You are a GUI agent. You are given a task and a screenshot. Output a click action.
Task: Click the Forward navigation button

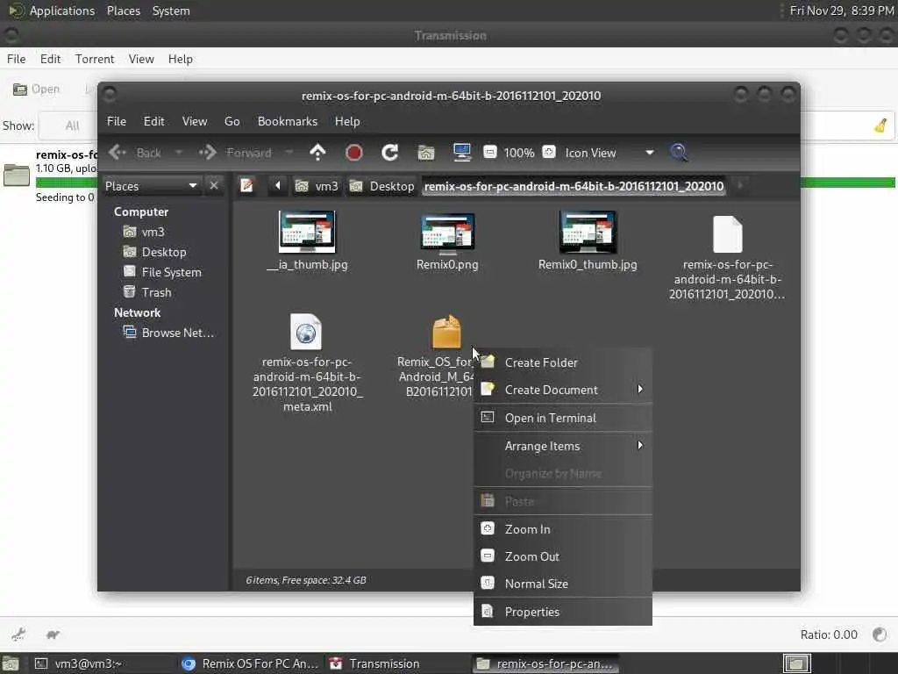235,153
